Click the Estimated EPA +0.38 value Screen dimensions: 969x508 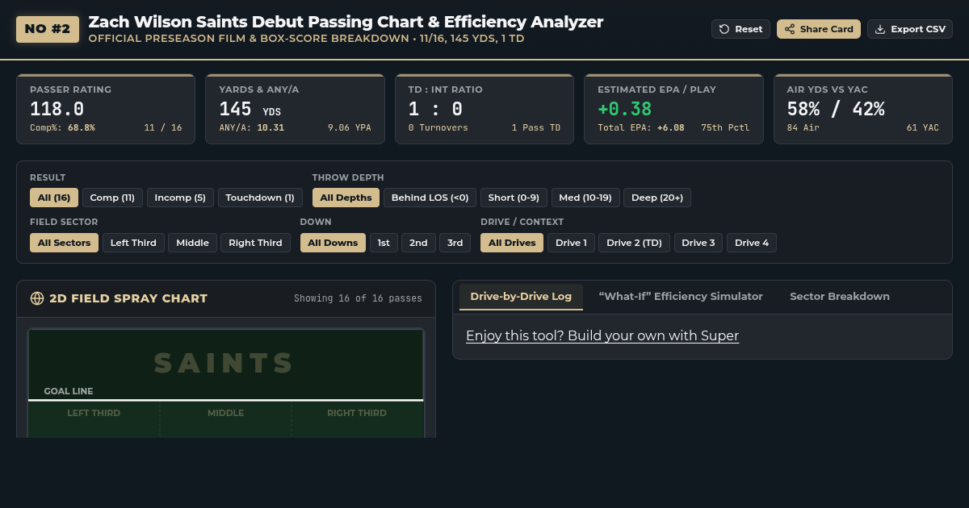pos(624,109)
